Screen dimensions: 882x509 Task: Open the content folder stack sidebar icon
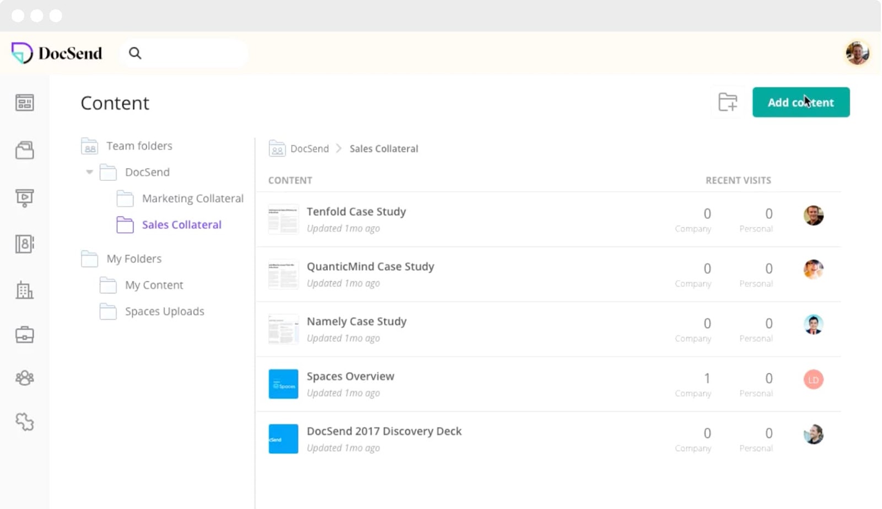coord(24,150)
